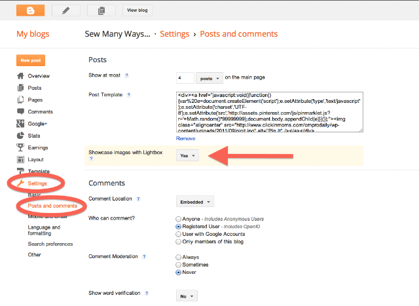Viewport: 419px width, 306px height.
Task: Click the Sew Many Ways blog title
Action: [x=117, y=34]
